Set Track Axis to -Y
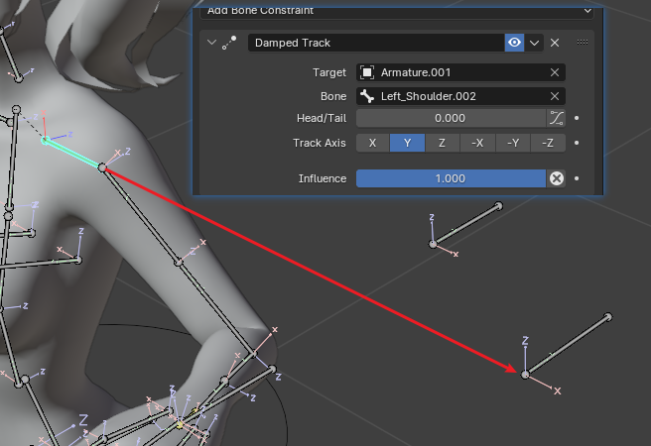The height and width of the screenshot is (446, 651). (513, 143)
